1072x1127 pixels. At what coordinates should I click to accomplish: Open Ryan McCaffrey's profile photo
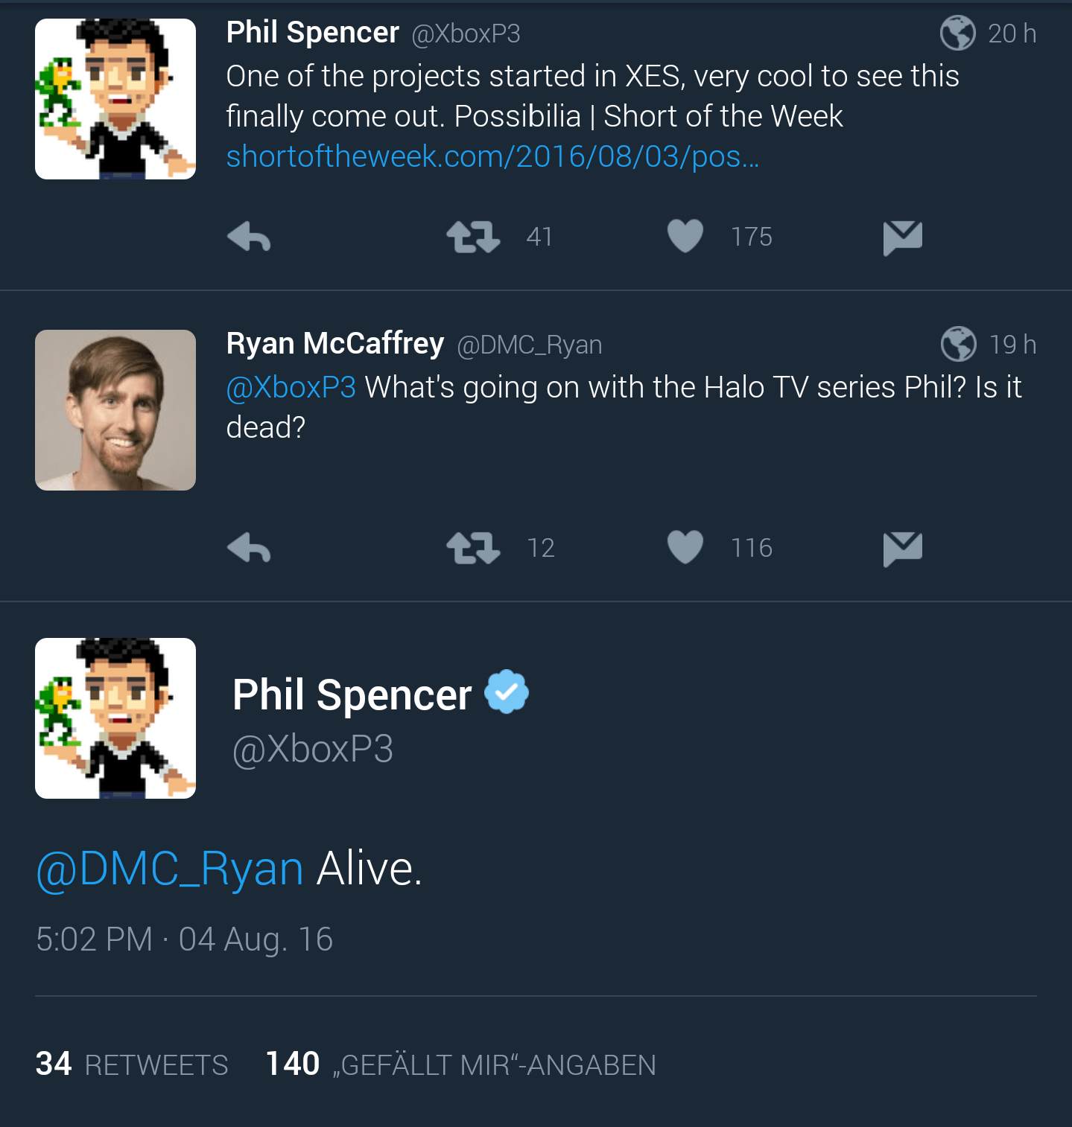pos(115,410)
